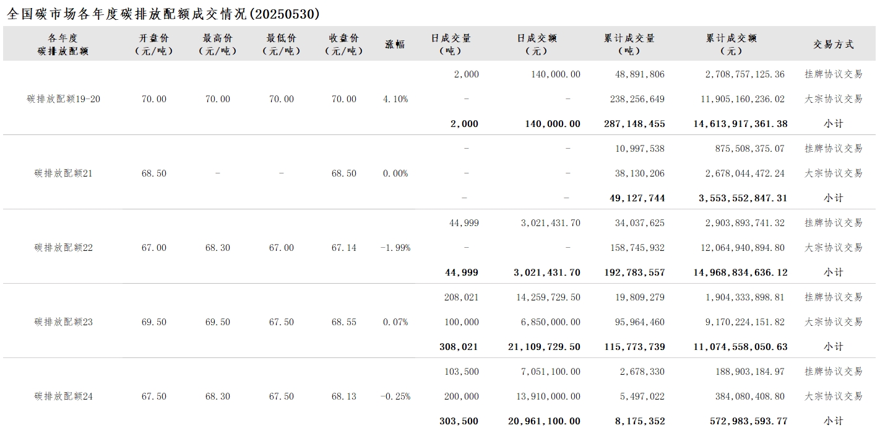Viewport: 880px width, 433px height.
Task: Click the 4.10% change value
Action: [395, 99]
